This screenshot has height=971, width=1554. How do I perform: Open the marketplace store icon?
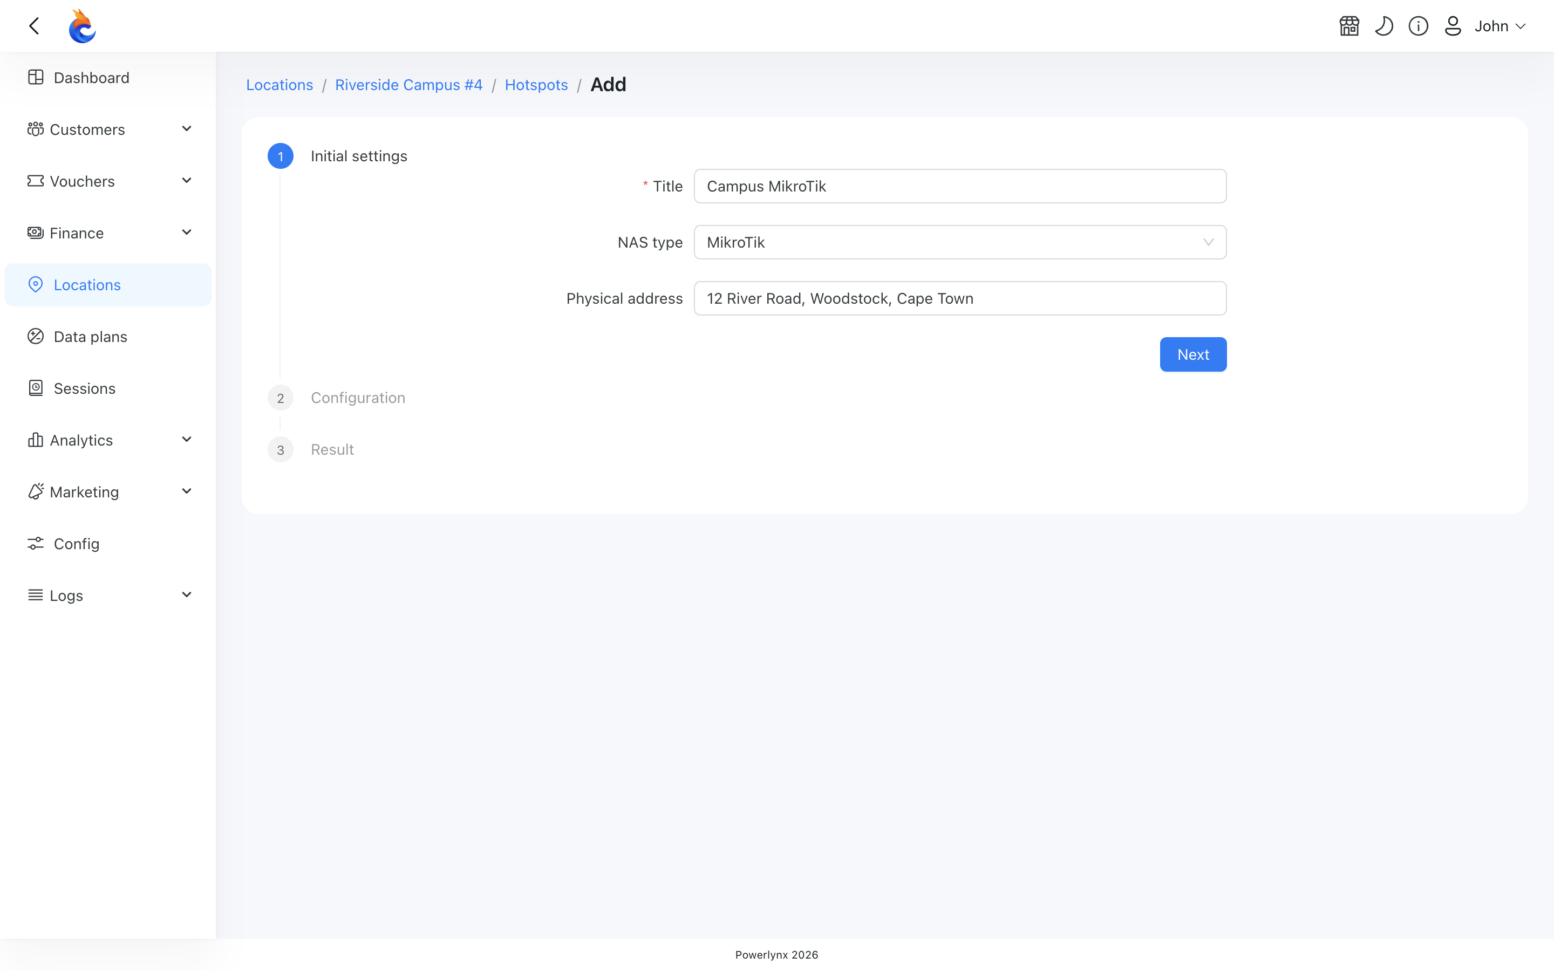point(1349,26)
